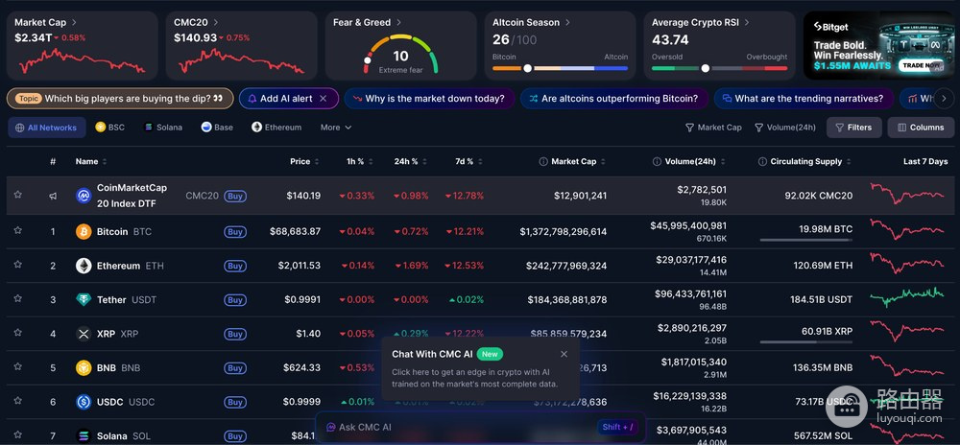Sort by the 7d % column
The height and width of the screenshot is (445, 960).
469,161
